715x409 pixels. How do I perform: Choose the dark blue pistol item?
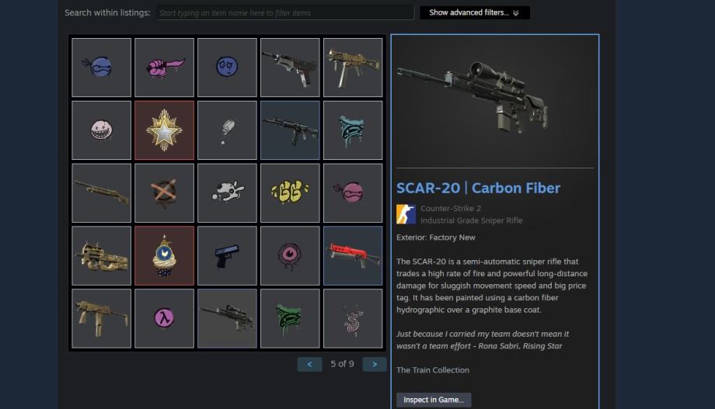pyautogui.click(x=227, y=256)
